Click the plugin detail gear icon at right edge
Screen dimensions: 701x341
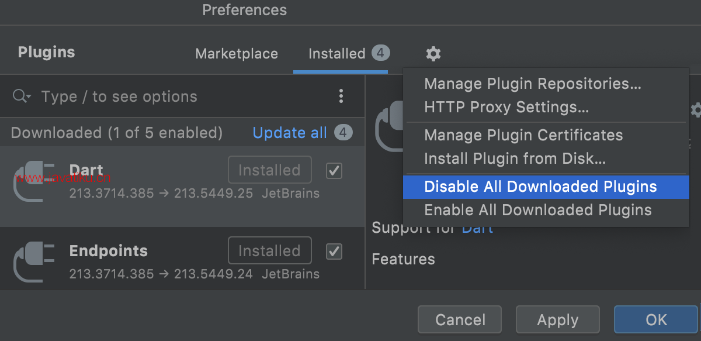tap(695, 110)
